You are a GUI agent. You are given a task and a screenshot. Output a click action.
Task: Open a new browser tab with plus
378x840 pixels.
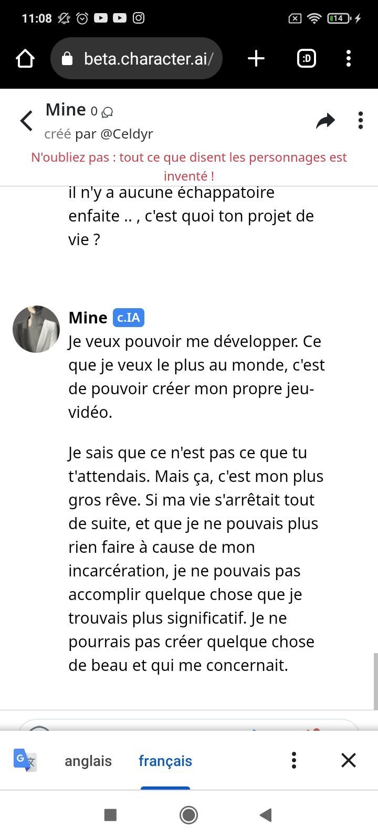256,58
